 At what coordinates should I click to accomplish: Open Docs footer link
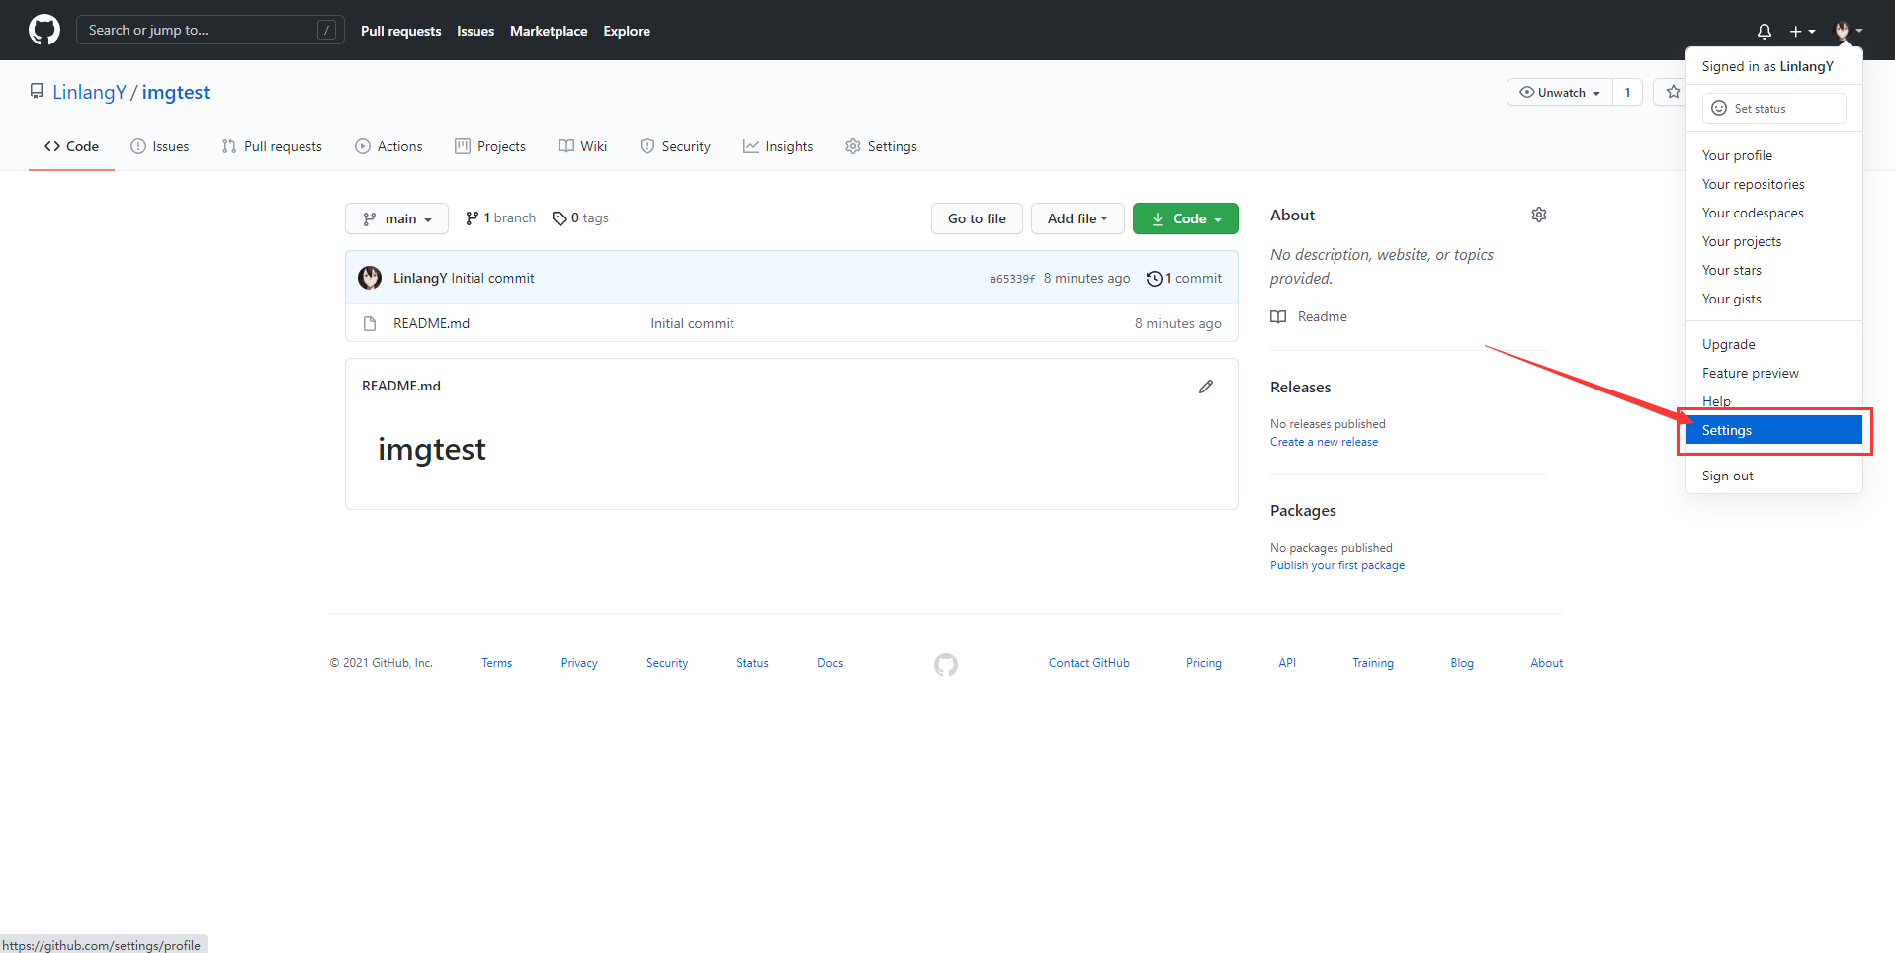[x=830, y=663]
